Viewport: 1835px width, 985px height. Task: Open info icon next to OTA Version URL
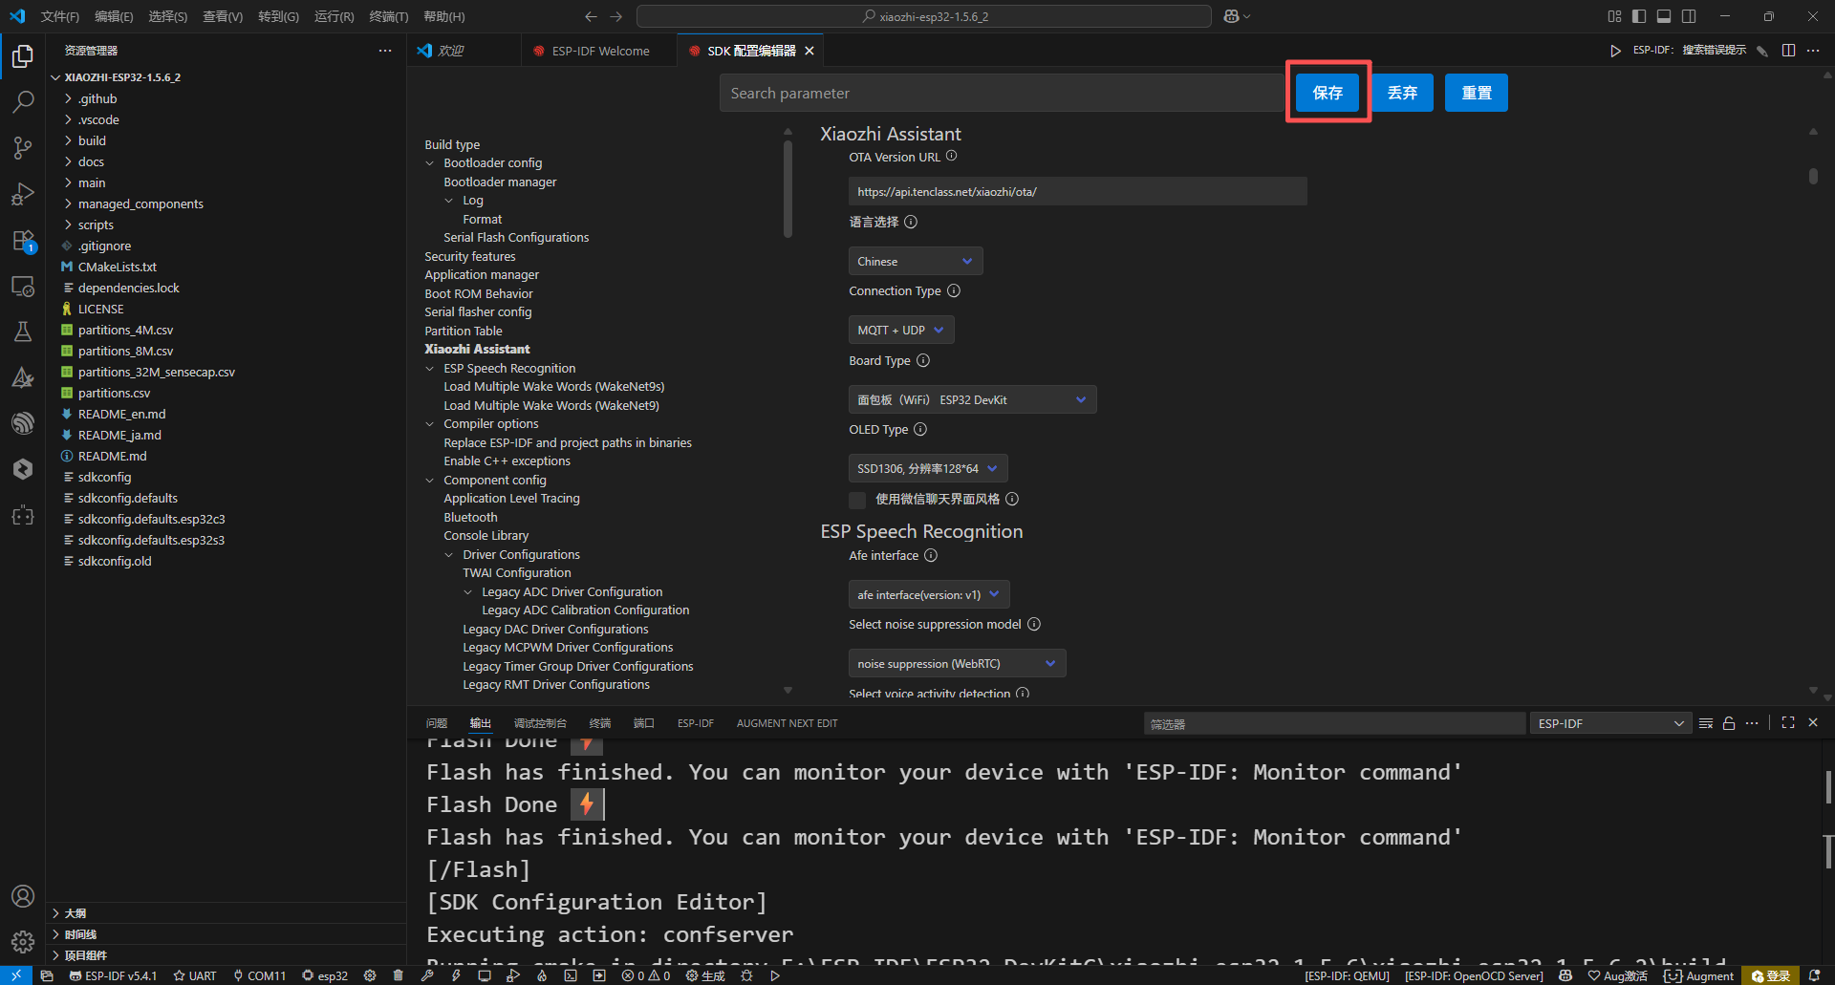[x=951, y=156]
